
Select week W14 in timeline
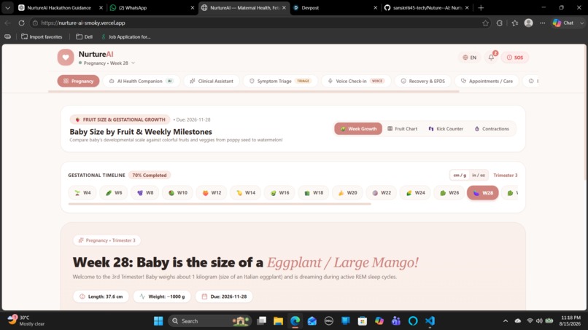point(246,193)
